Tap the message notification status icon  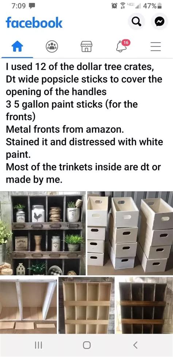[x=31, y=6]
